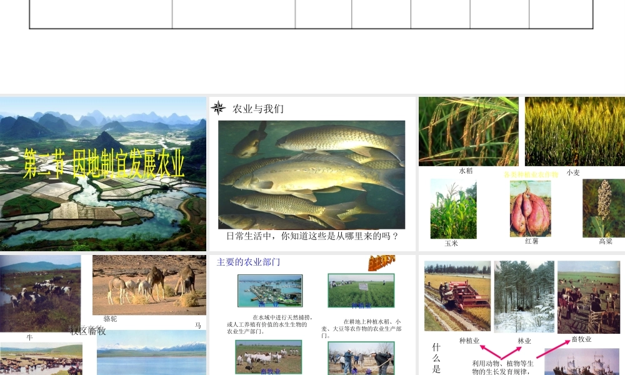Image resolution: width=625 pixels, height=375 pixels.
Task: Select the text 利用动物、植物等生物的生长发育规律
Action: pyautogui.click(x=502, y=367)
